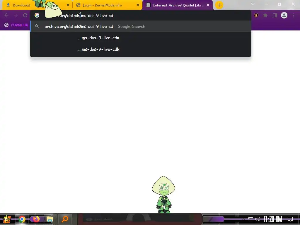Viewport: 300px width, 225px height.
Task: Open the Start menu
Action: (7, 219)
